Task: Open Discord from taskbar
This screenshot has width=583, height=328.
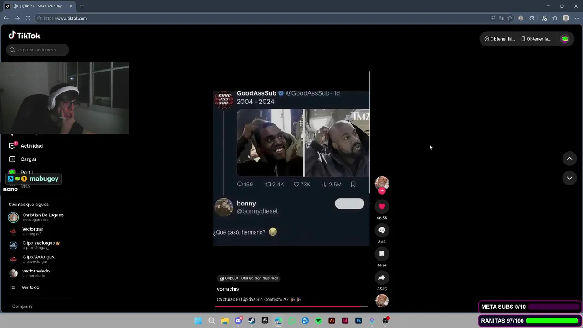Action: pos(238,321)
